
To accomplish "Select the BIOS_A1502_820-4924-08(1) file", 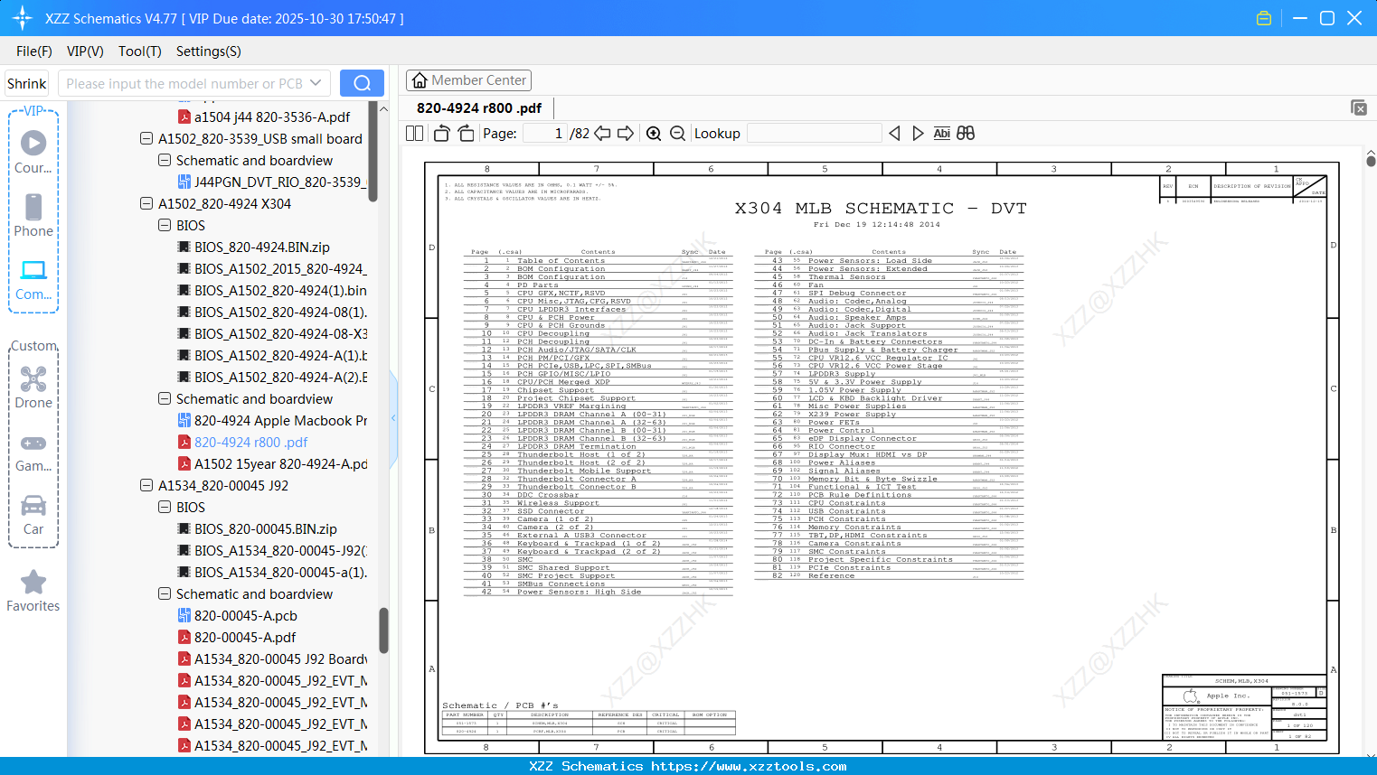I will point(280,313).
